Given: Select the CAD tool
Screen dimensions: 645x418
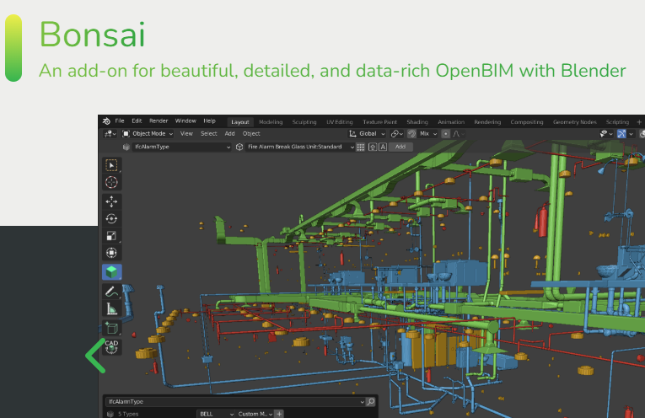Looking at the screenshot, I should 111,347.
